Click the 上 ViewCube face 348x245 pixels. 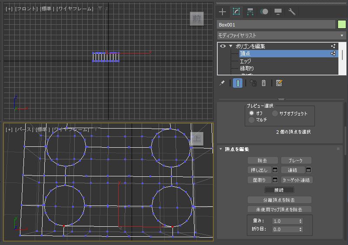(197, 139)
